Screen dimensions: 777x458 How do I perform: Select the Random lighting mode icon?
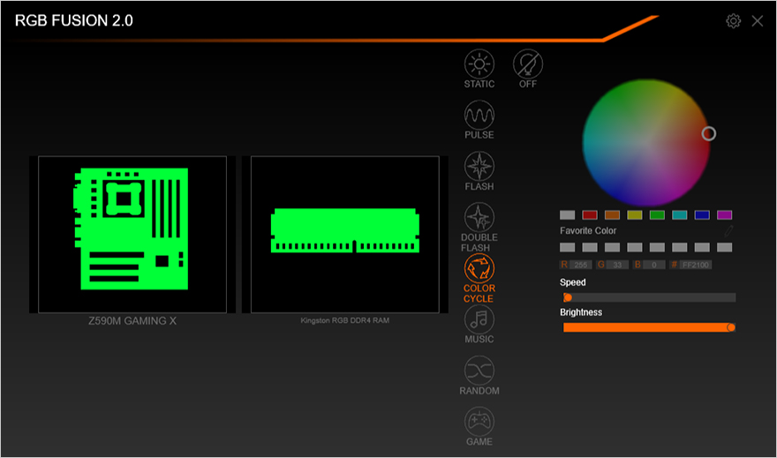pyautogui.click(x=479, y=371)
